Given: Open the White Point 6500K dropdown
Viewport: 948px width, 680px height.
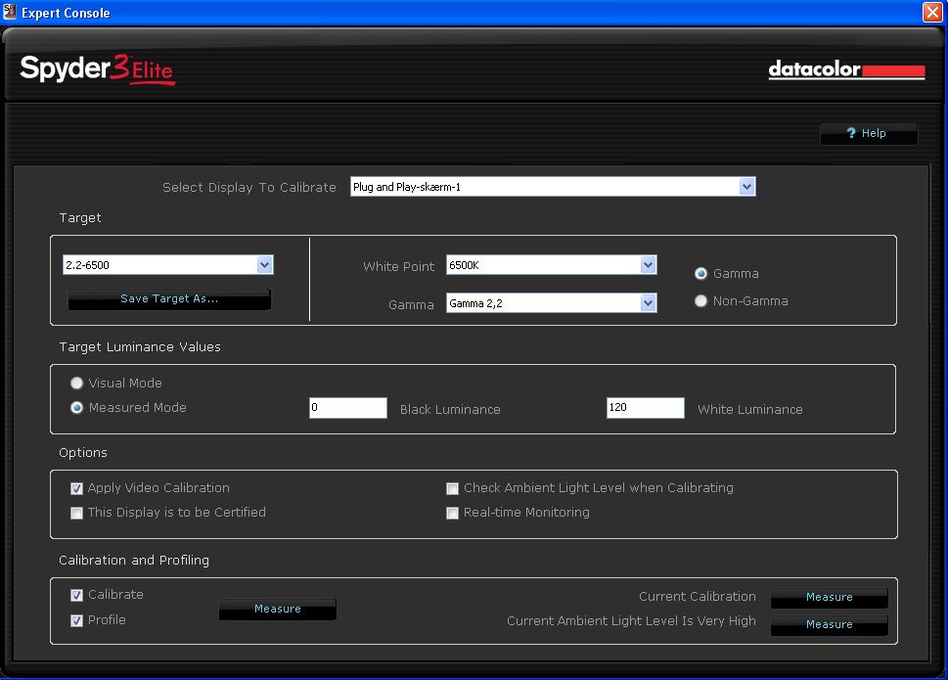Looking at the screenshot, I should coord(552,265).
